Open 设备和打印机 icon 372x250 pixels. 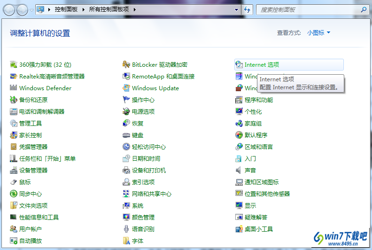click(x=126, y=170)
